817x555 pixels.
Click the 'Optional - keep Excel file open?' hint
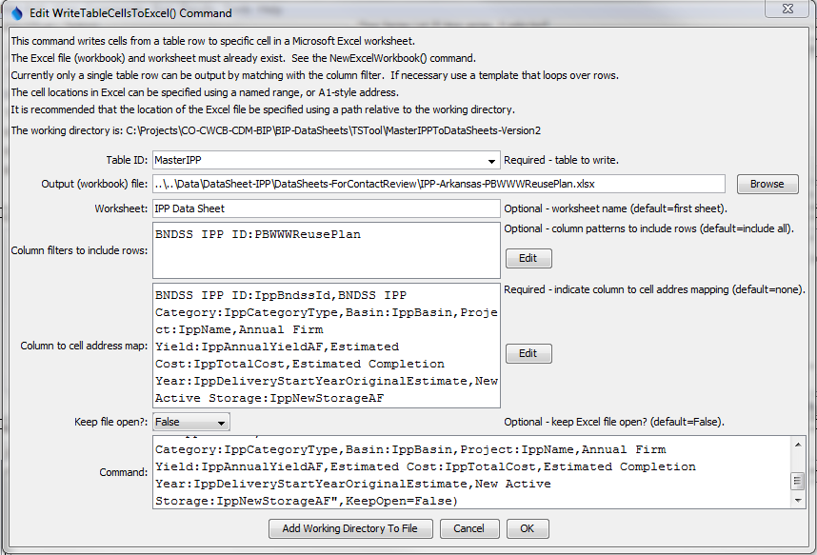tap(614, 422)
